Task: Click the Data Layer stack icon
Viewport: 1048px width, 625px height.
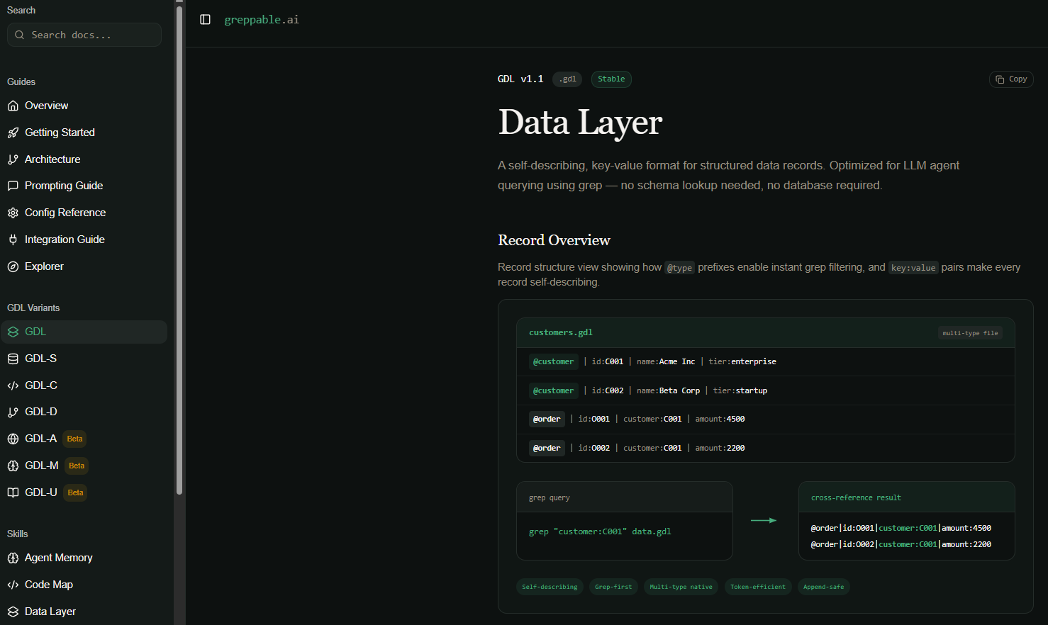Action: [x=13, y=612]
